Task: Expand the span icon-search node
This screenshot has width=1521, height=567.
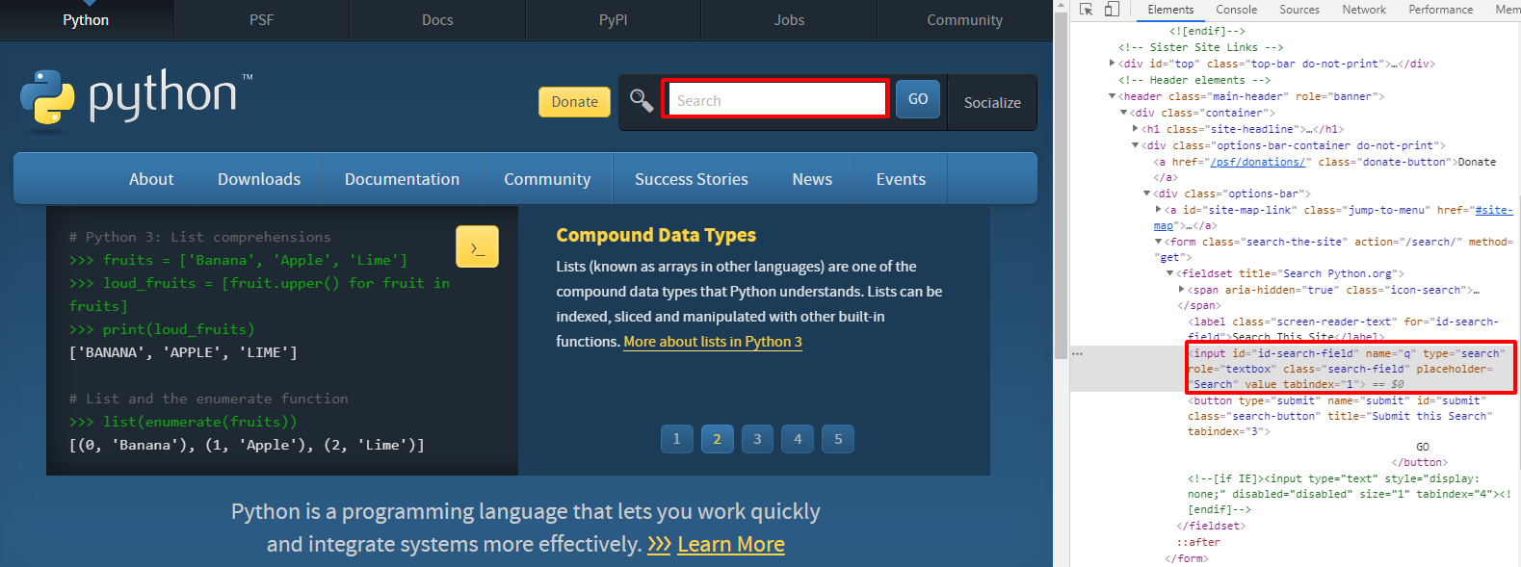Action: pos(1182,290)
